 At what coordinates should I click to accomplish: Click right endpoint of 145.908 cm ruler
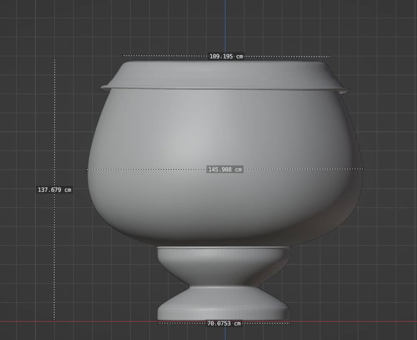pyautogui.click(x=363, y=169)
